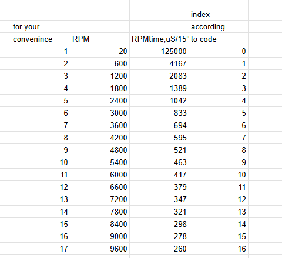
Task: Click the RPM cell showing 2400
Action: (100, 100)
